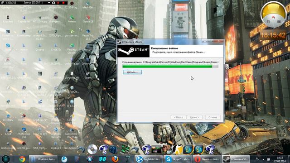Launch Firefox from the taskbar
This screenshot has height=163, width=290.
[x=115, y=159]
